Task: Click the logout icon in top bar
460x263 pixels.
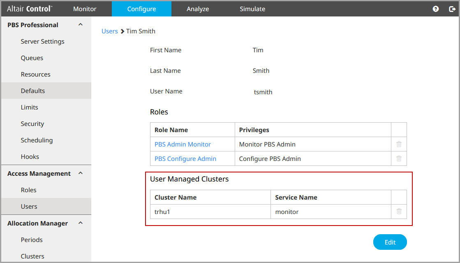Action: click(x=452, y=9)
